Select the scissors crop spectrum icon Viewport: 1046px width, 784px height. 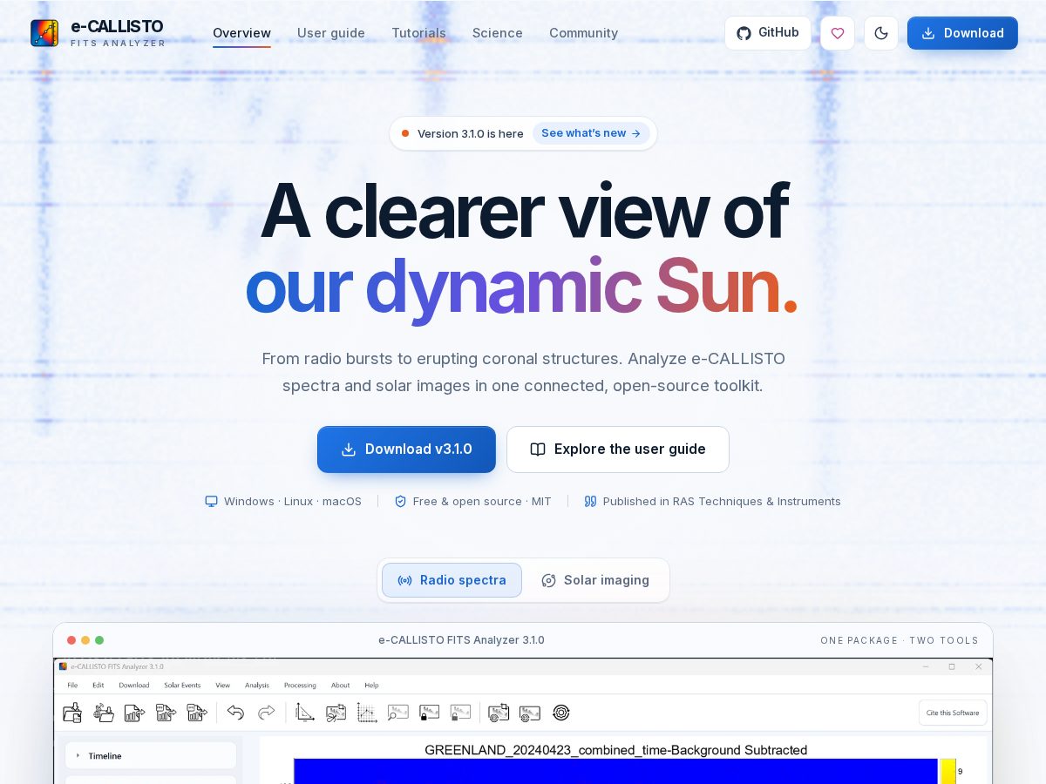pyautogui.click(x=336, y=713)
